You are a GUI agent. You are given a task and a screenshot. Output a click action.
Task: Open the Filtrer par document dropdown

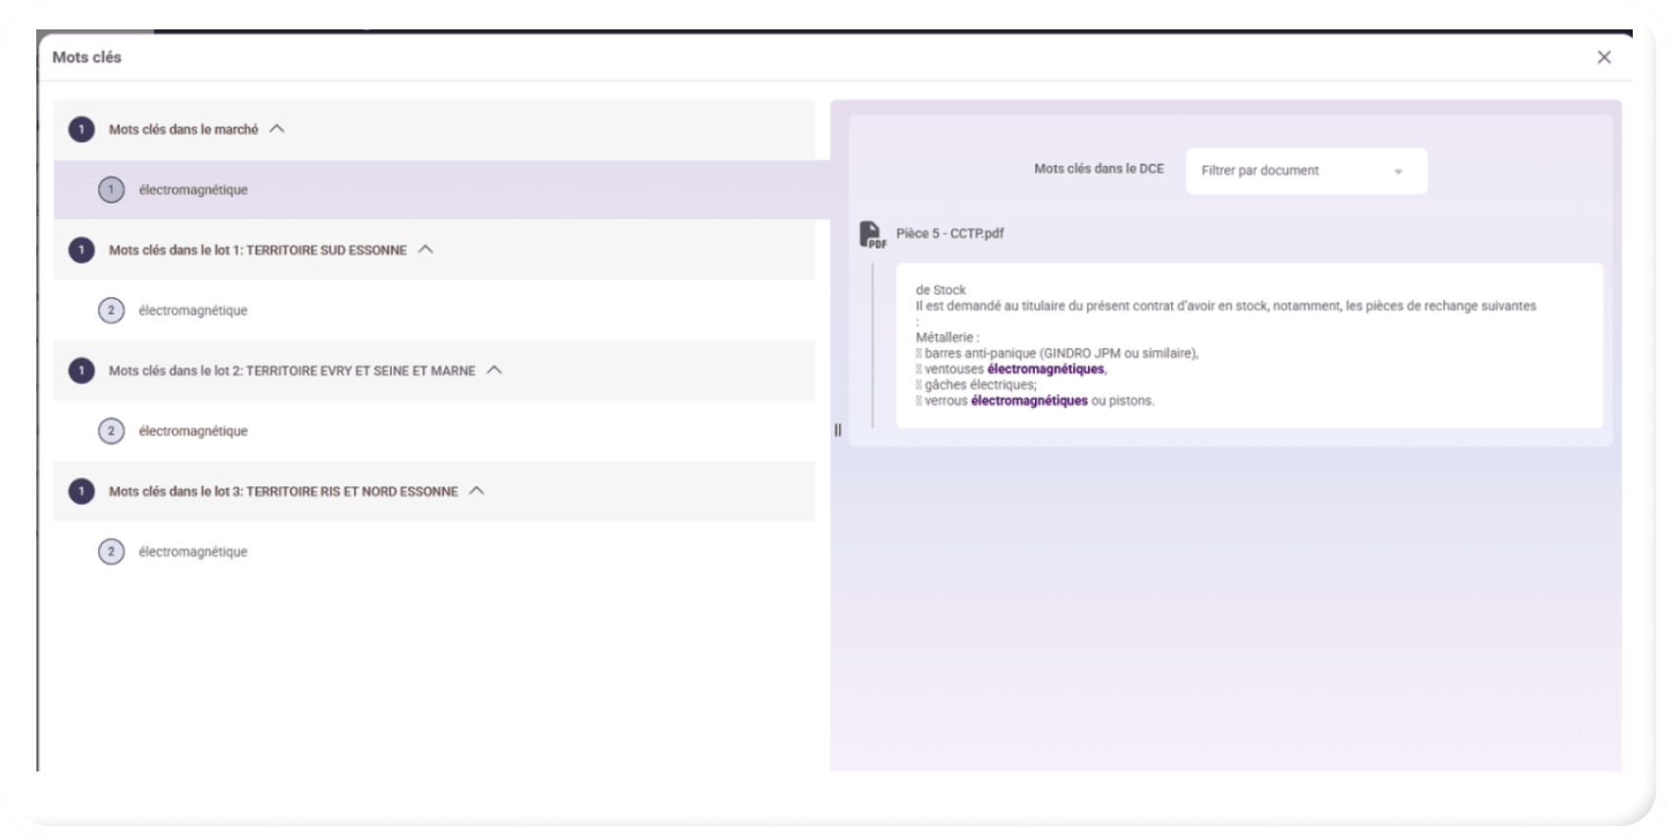pos(1305,172)
